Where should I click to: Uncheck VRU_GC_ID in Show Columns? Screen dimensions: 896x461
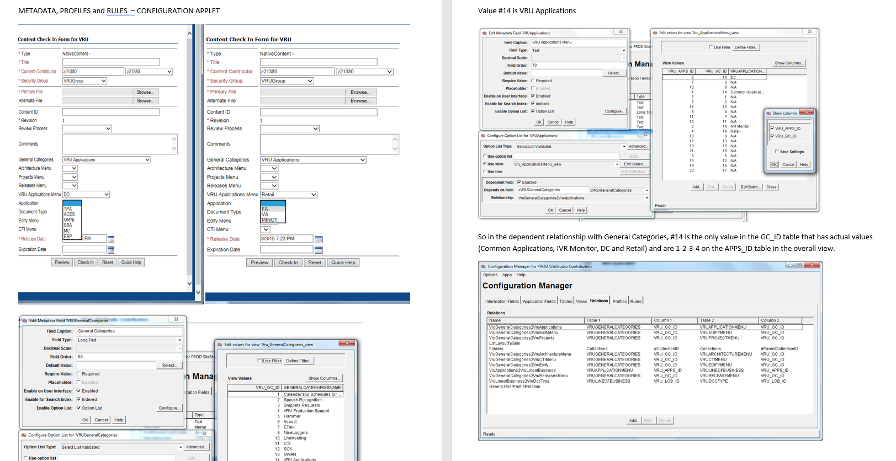point(772,136)
